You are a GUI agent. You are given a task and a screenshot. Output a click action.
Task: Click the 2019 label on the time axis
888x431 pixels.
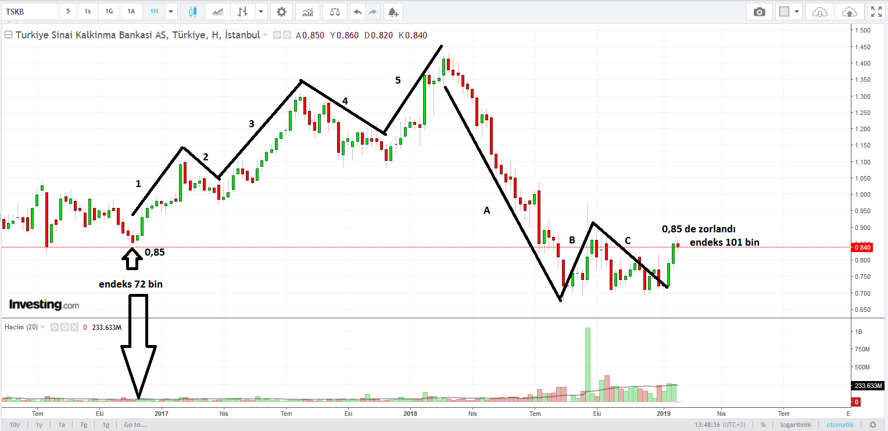[x=664, y=414]
